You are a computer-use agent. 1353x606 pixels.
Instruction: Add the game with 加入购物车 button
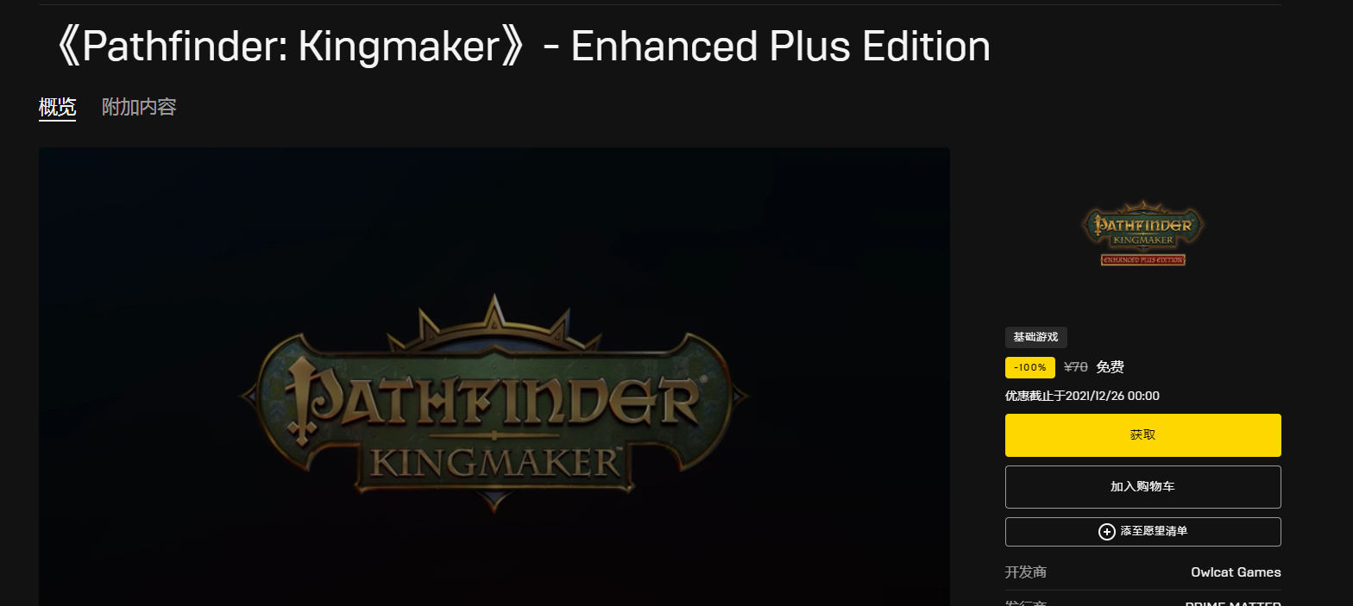pyautogui.click(x=1142, y=487)
